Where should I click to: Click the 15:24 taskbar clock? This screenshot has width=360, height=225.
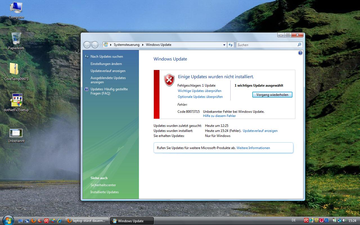(352, 221)
